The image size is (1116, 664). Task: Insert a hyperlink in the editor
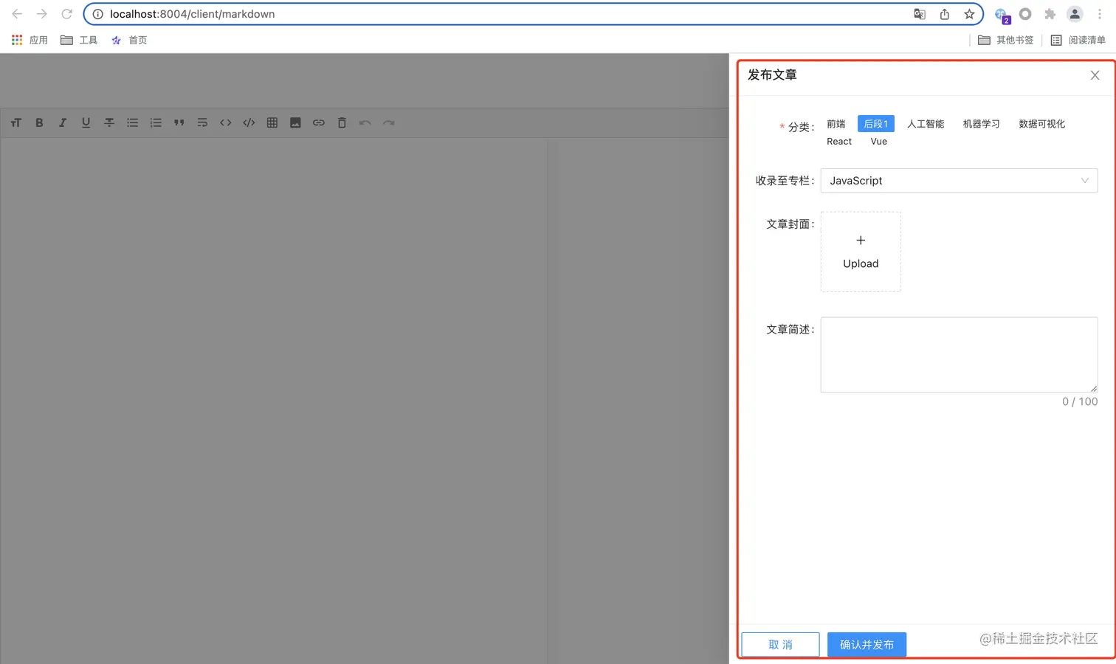click(x=319, y=122)
